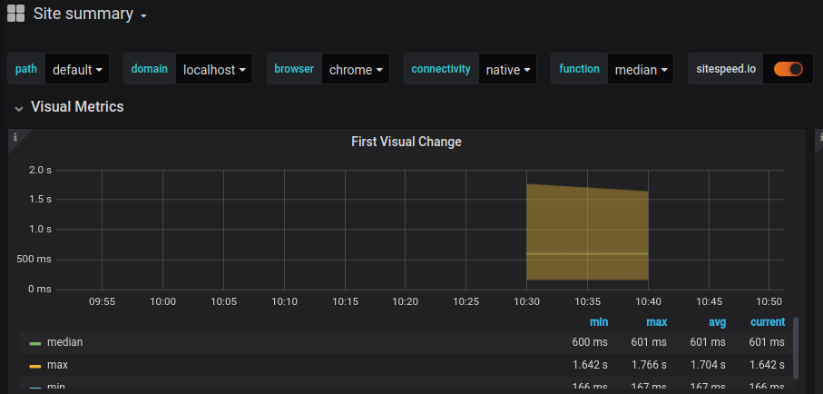Click the domain variable label
Screen dimensions: 823x394
click(x=150, y=69)
